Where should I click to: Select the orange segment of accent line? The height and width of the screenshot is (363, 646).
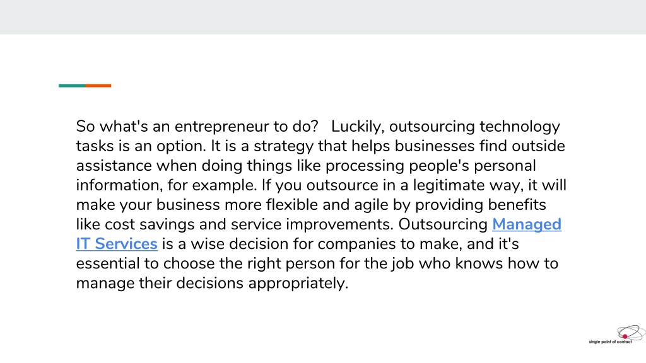pyautogui.click(x=98, y=86)
